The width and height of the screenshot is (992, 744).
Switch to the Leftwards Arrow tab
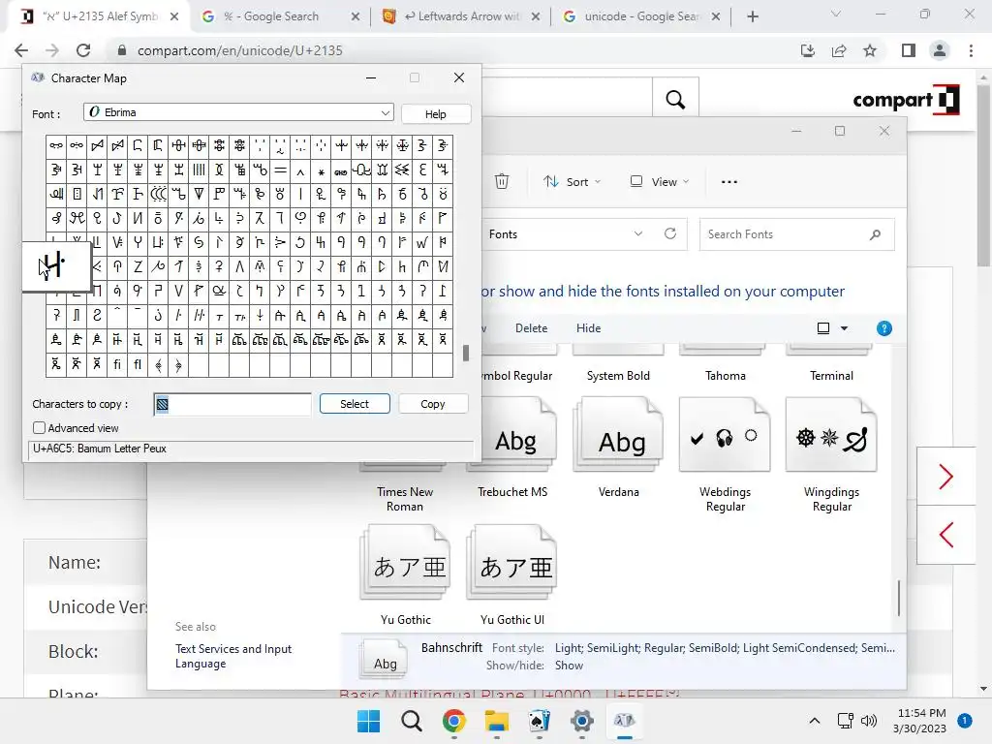point(460,16)
